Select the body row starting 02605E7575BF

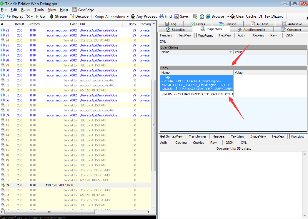(197, 94)
